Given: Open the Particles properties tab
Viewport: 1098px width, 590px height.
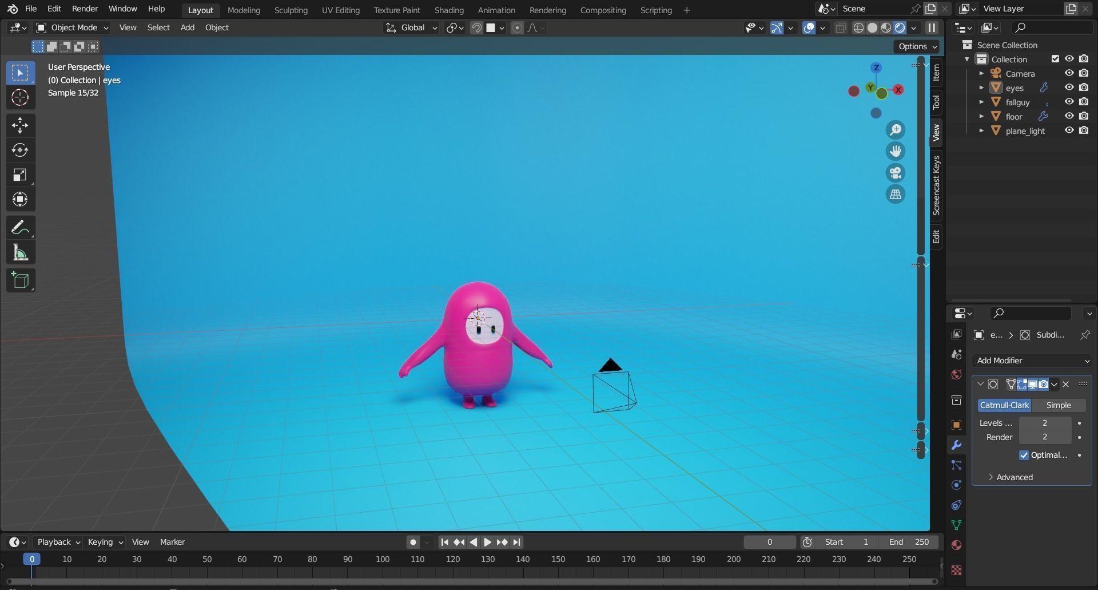Looking at the screenshot, I should point(956,465).
